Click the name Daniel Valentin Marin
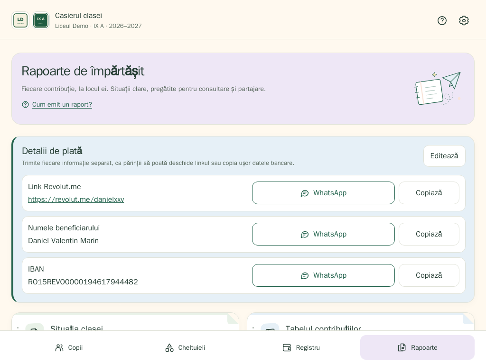Viewport: 486px width, 364px height. (x=63, y=240)
